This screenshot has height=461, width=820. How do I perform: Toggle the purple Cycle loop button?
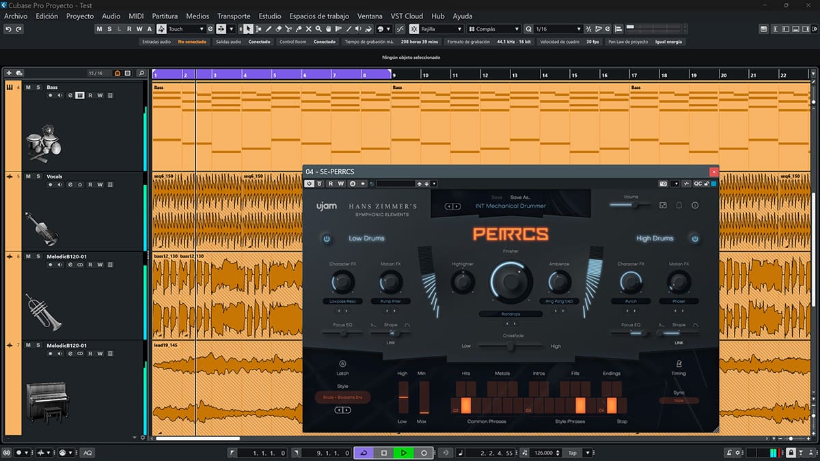(x=364, y=453)
